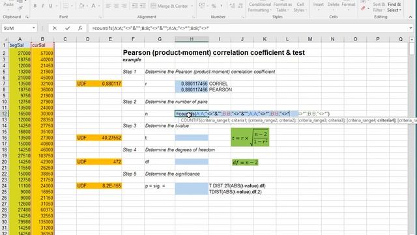The height and width of the screenshot is (235, 417).
Task: Select row 12 header
Action: click(x=5, y=114)
